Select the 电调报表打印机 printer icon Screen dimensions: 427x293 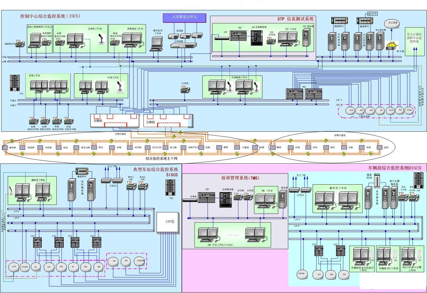(x=33, y=121)
